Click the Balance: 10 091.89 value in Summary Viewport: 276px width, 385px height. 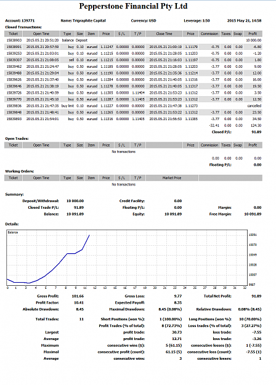75,214
